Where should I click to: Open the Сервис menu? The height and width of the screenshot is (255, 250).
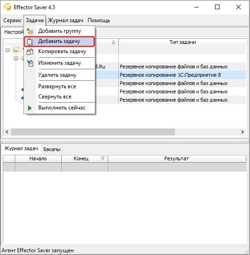coord(12,20)
